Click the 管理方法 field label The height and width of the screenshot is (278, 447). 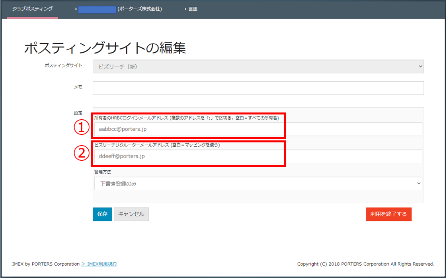103,172
